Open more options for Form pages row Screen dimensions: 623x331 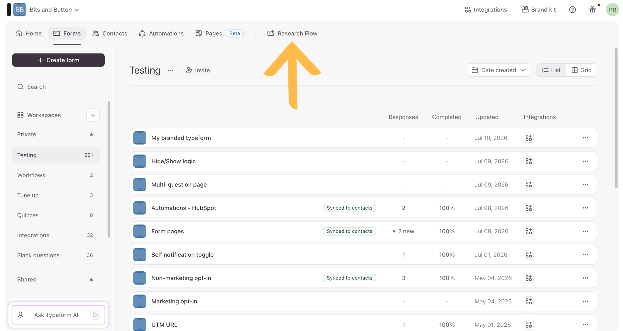click(585, 231)
